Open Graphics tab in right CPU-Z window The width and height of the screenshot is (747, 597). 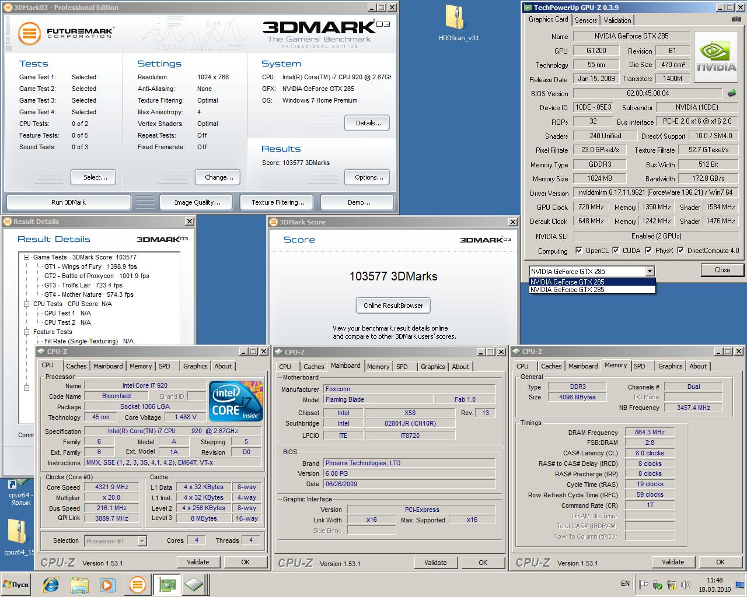pyautogui.click(x=670, y=366)
